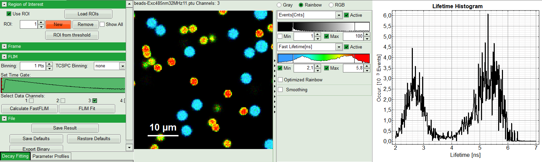Toggle the Use ROI checkbox
Image resolution: width=542 pixels, height=162 pixels.
pos(9,14)
